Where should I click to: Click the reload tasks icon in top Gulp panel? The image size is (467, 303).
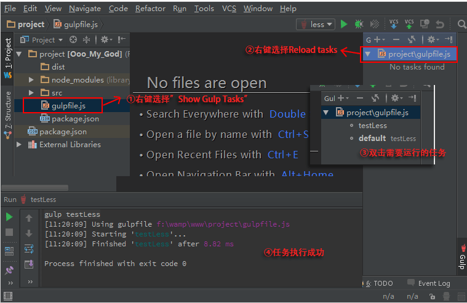[x=412, y=39]
